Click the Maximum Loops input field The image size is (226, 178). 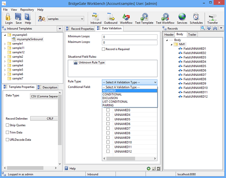(x=130, y=42)
